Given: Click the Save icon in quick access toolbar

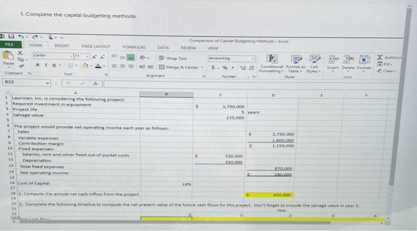Looking at the screenshot, I should click(11, 36).
